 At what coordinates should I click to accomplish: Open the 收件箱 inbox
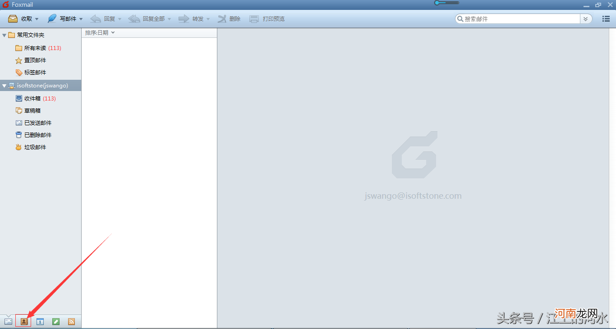pyautogui.click(x=36, y=99)
